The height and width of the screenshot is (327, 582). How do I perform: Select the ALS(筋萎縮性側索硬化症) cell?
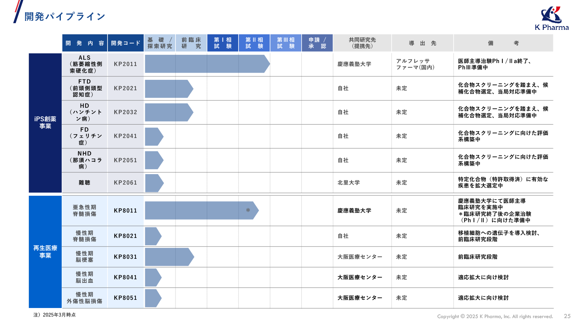pos(85,64)
